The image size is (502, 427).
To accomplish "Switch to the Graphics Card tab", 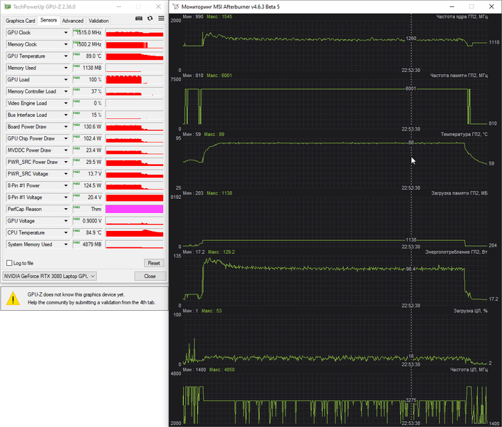I will (x=20, y=21).
